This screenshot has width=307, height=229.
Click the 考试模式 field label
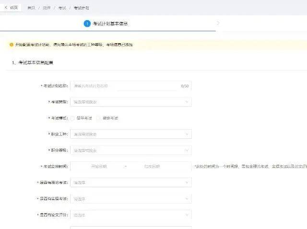click(x=58, y=118)
